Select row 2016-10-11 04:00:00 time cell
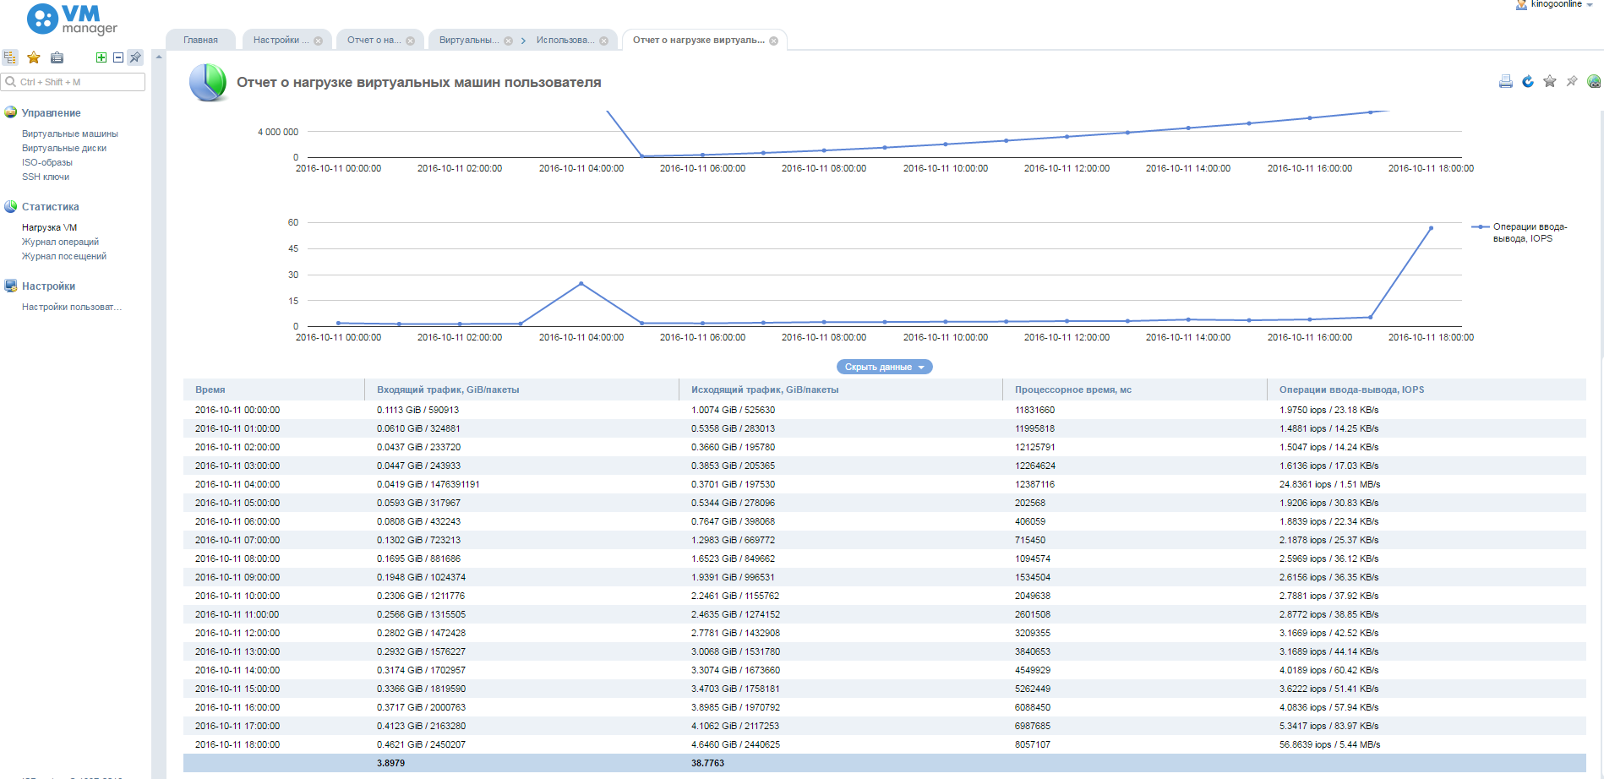The height and width of the screenshot is (779, 1604). (237, 484)
